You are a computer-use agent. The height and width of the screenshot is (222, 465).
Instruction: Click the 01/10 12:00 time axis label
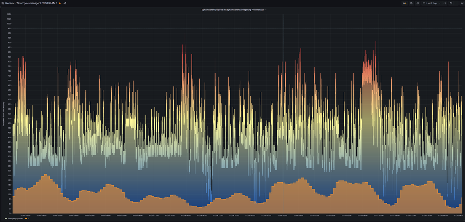click(347, 216)
